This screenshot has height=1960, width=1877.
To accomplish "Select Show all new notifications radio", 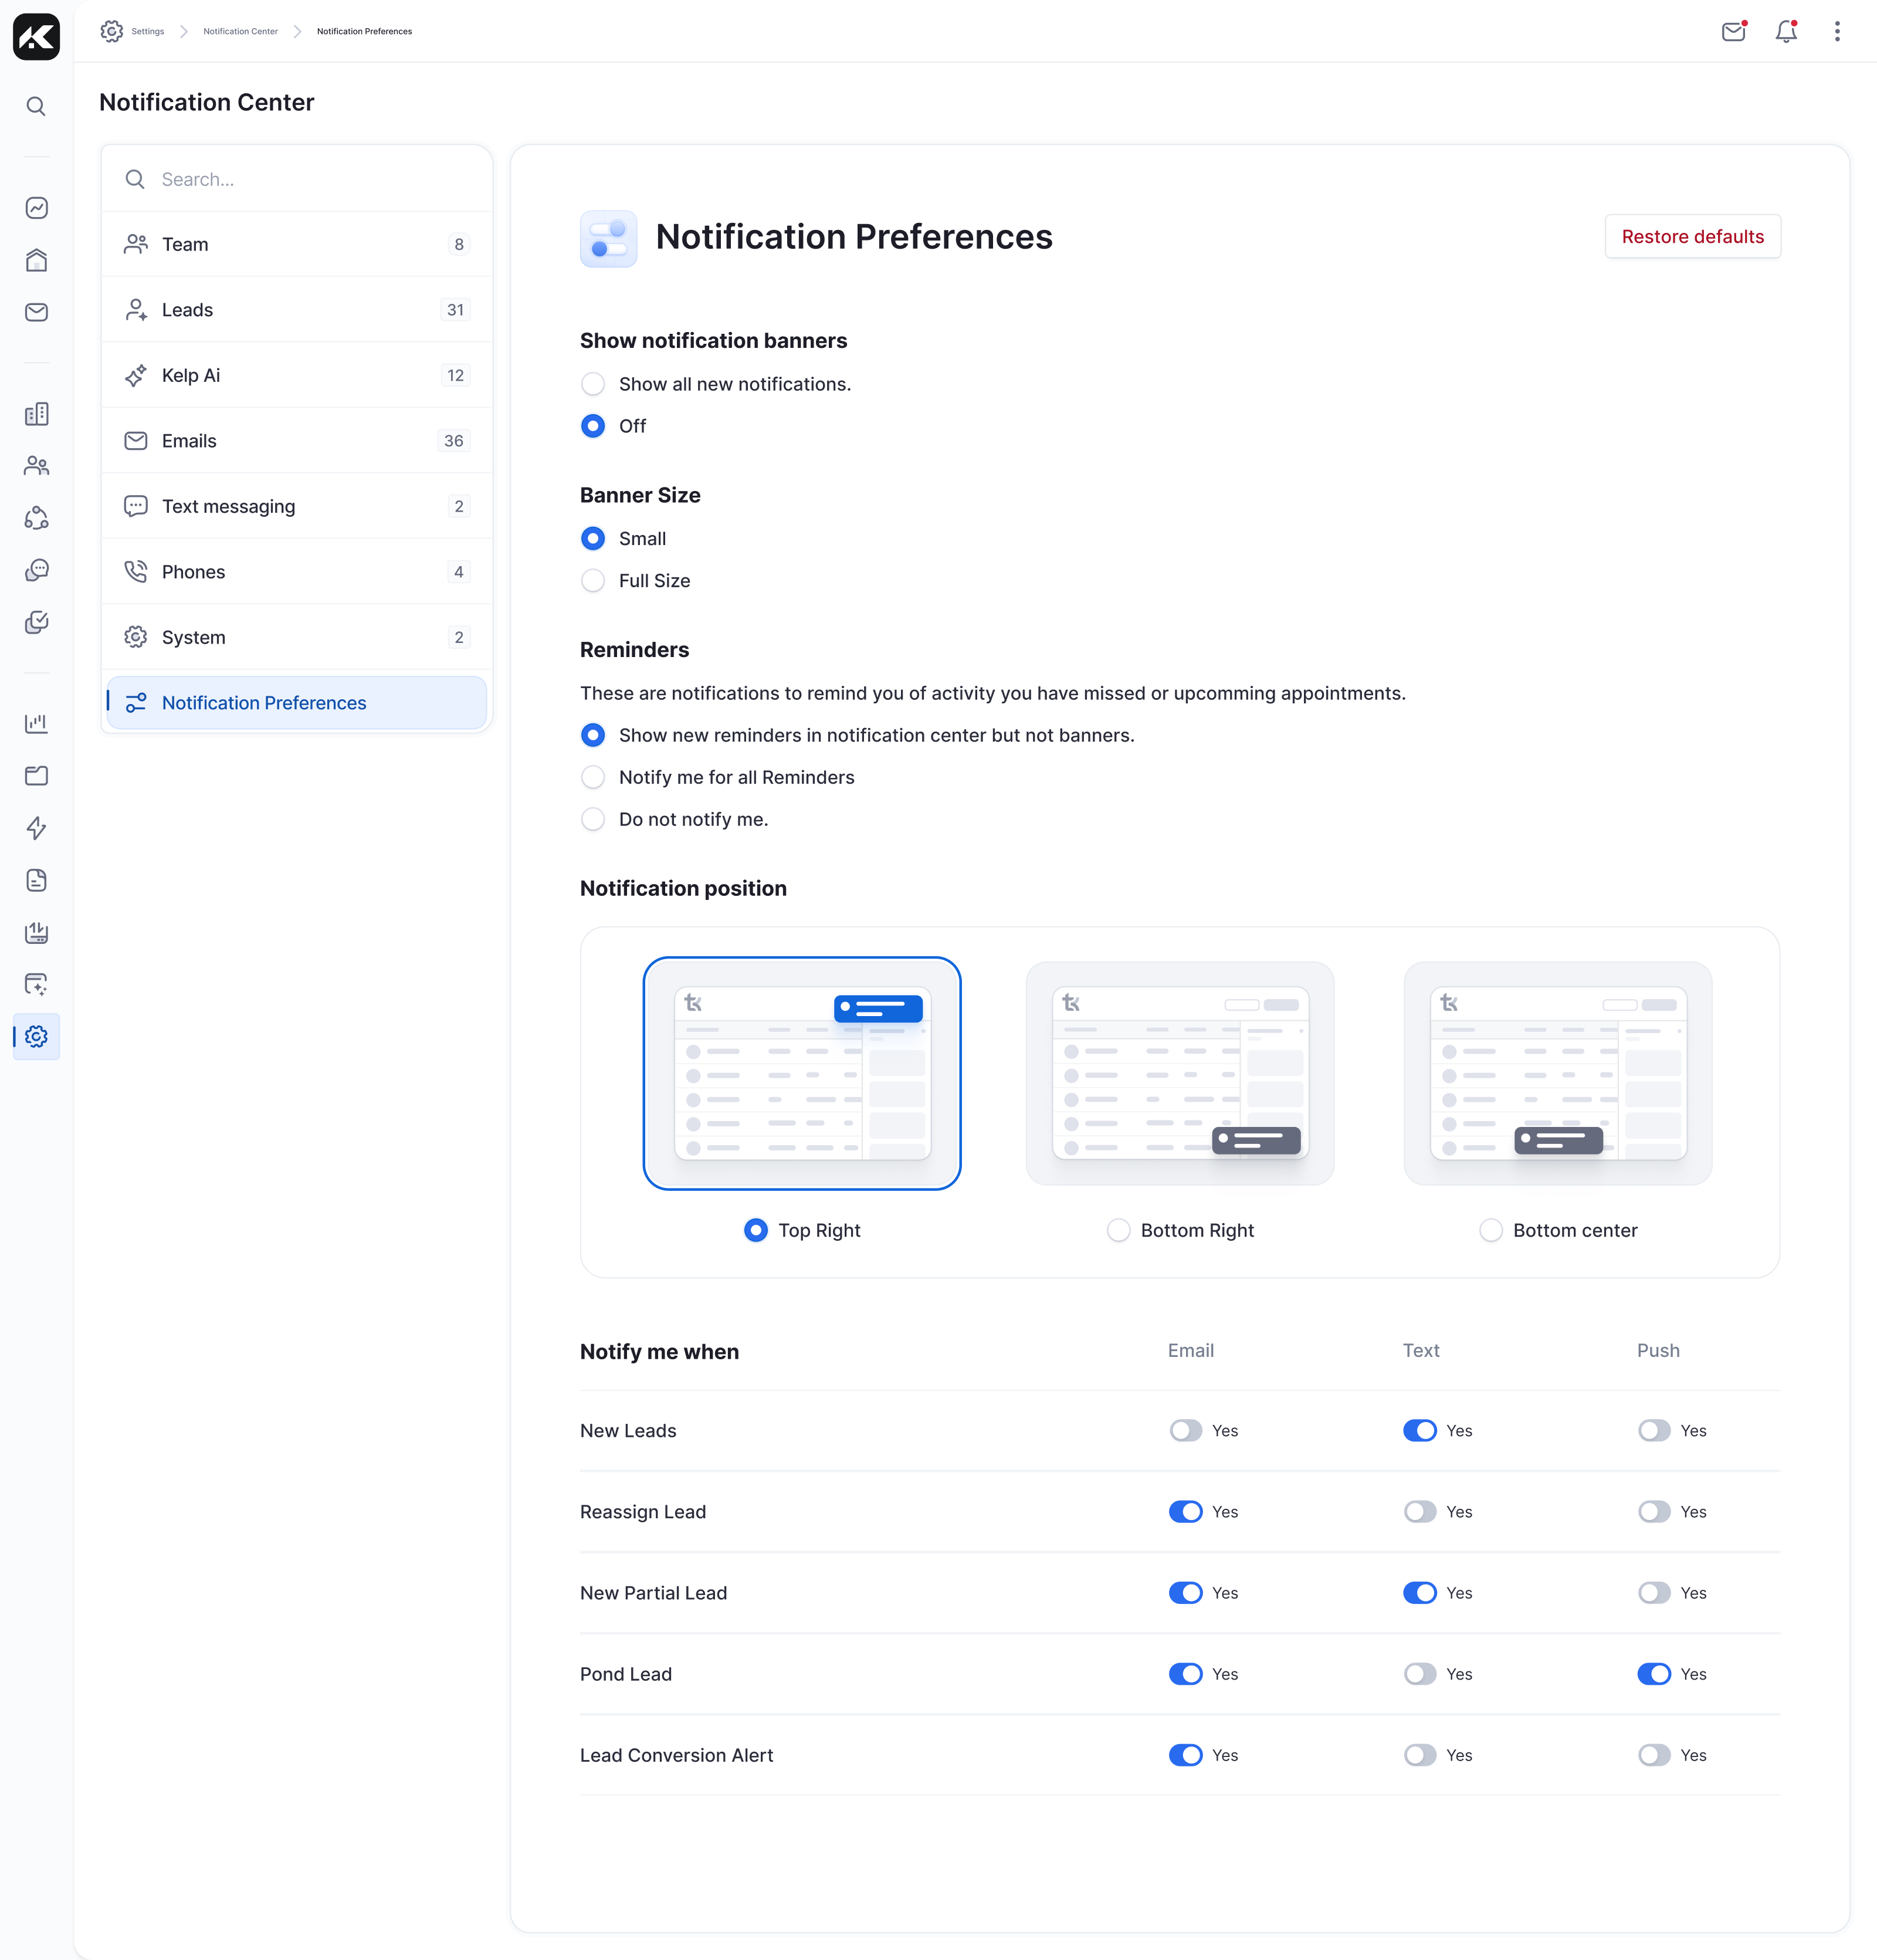I will point(593,385).
